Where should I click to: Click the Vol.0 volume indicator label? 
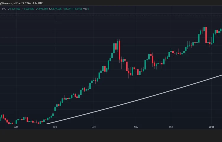[86, 9]
